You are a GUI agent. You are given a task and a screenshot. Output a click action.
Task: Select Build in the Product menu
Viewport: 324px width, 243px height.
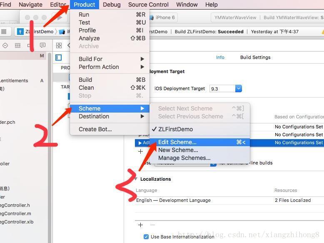[110, 80]
